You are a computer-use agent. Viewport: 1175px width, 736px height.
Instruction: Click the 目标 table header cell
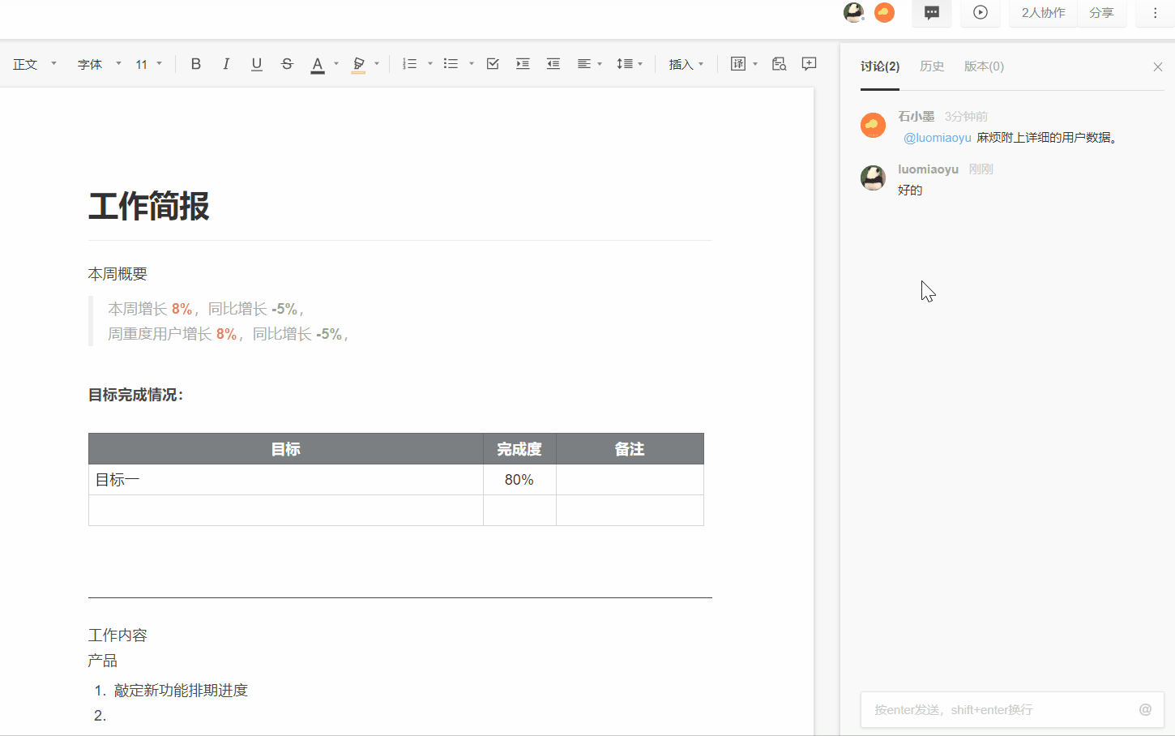(x=286, y=449)
